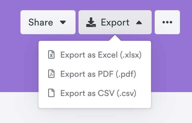
Task: Click the light gray area below the banner
Action: click(19, 107)
